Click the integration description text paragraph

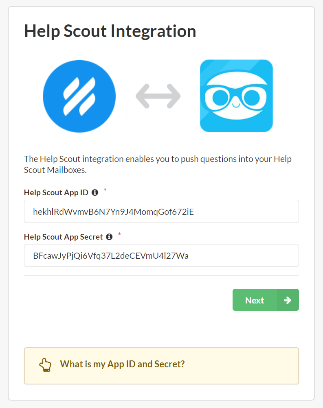pos(158,164)
